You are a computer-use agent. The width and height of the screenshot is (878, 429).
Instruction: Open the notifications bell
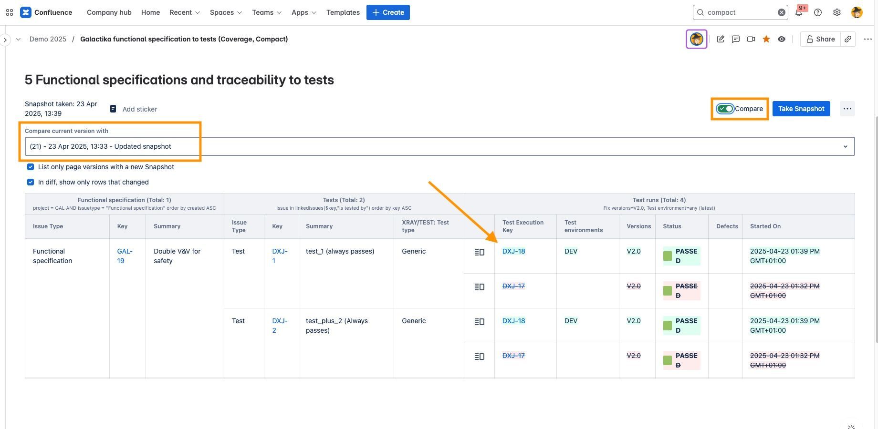tap(799, 12)
